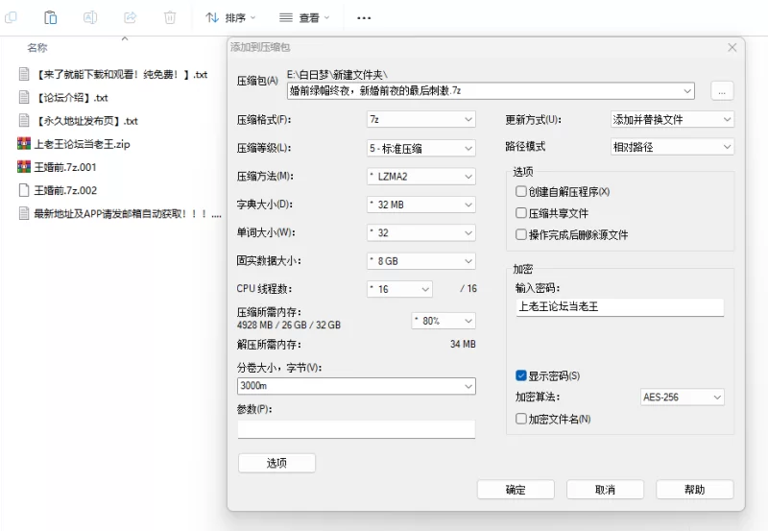
Task: Click the 输入密码 text field
Action: [x=619, y=307]
